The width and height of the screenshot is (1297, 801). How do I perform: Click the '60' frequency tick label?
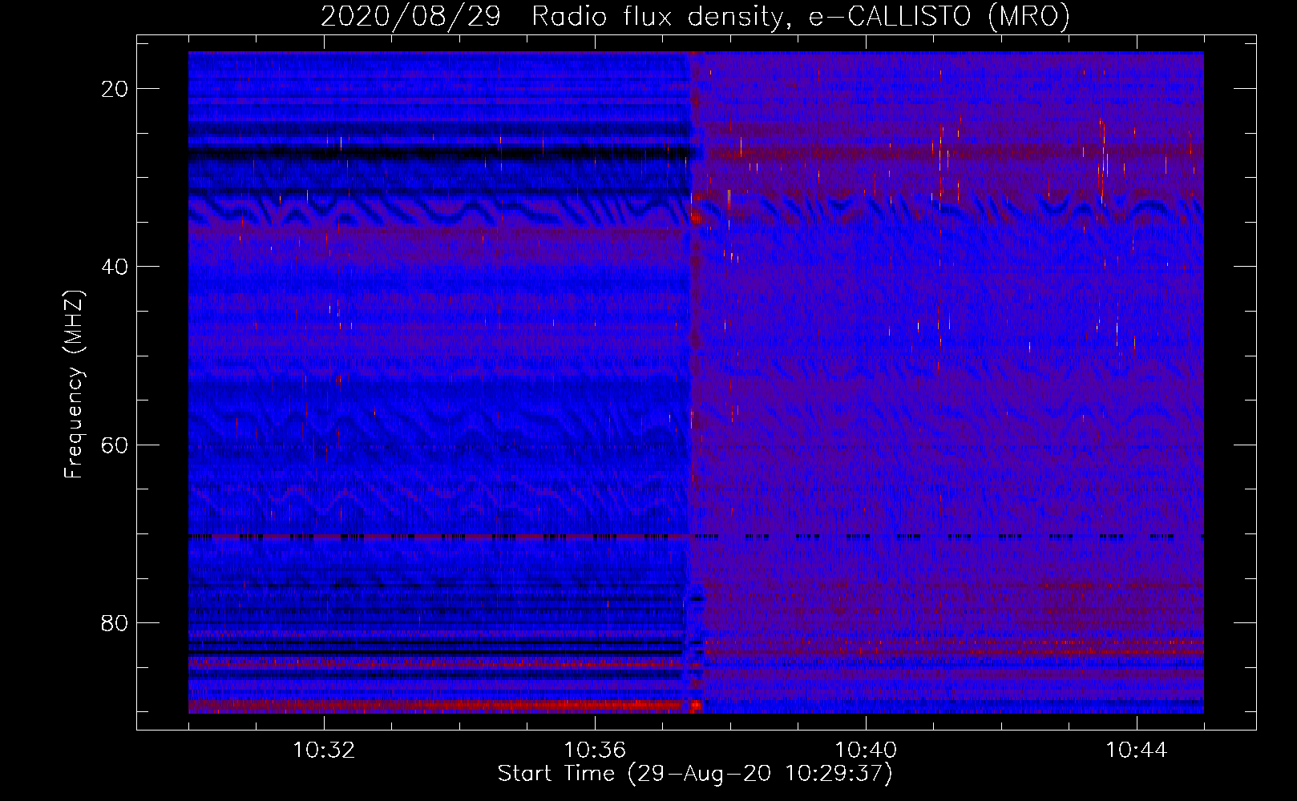115,445
